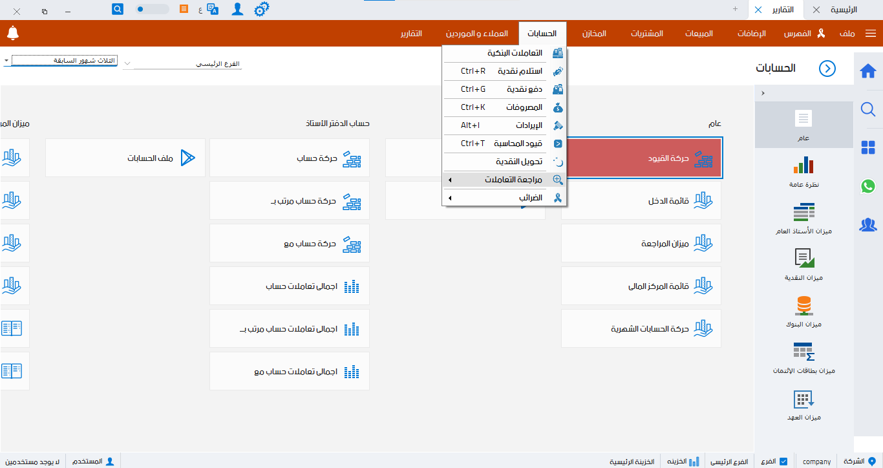Open the قائمة الدخل report
The image size is (883, 468).
(641, 200)
